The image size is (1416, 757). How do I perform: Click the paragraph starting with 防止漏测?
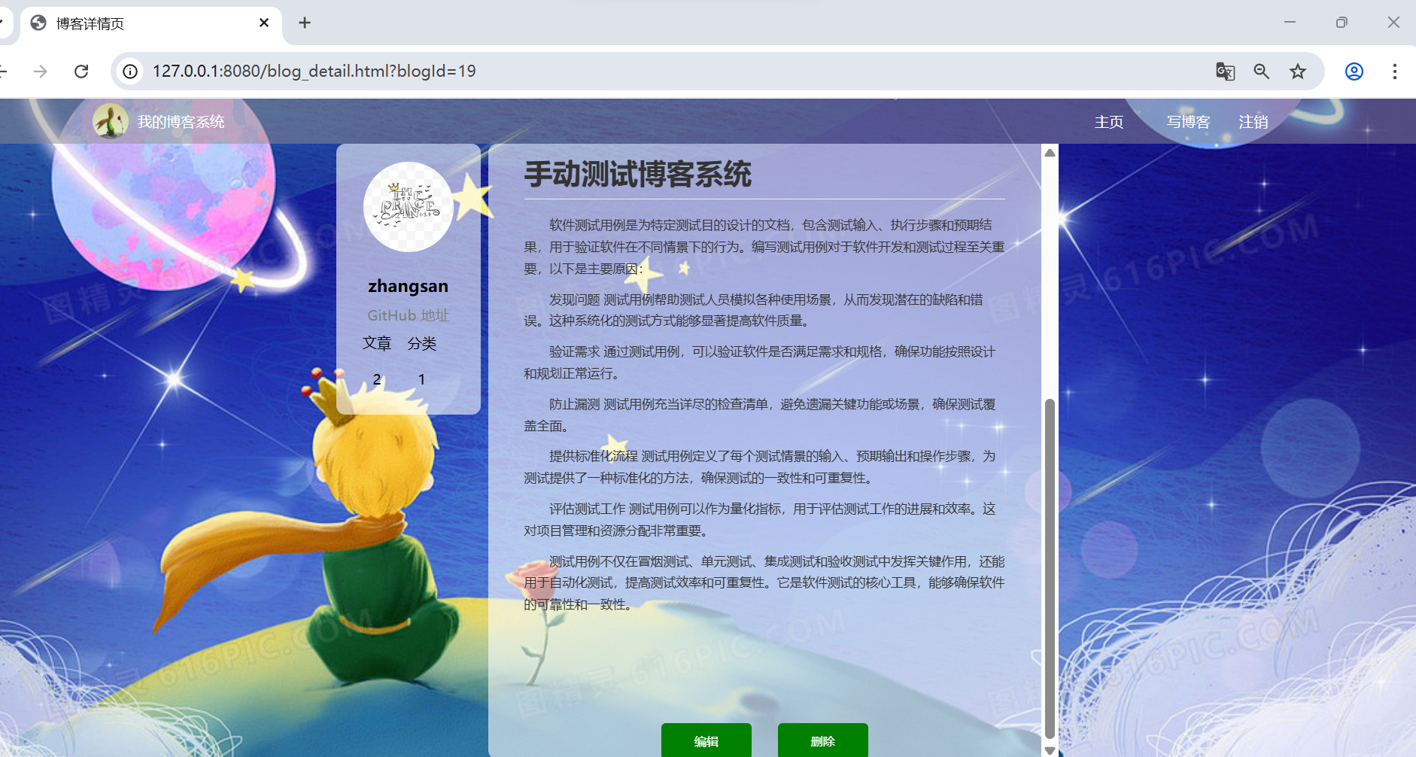[764, 415]
